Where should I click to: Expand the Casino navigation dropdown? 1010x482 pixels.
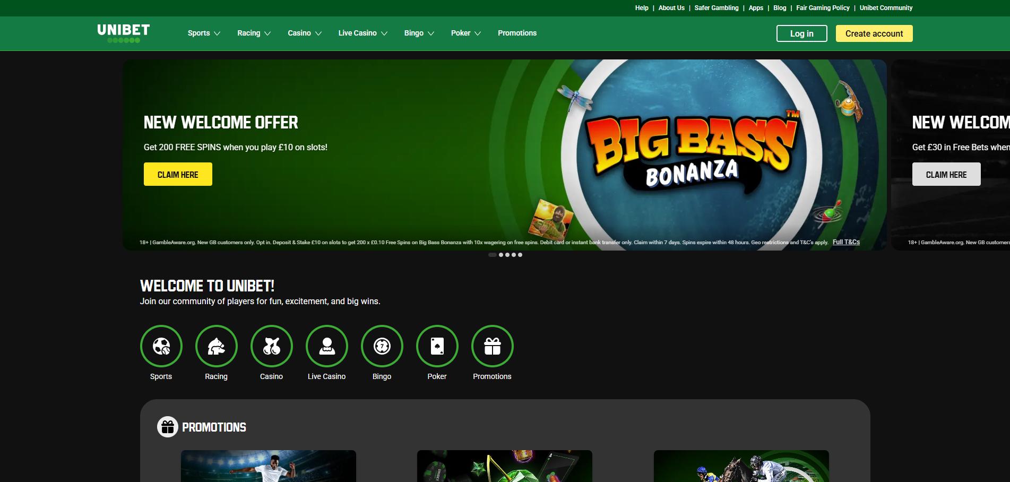click(x=305, y=33)
